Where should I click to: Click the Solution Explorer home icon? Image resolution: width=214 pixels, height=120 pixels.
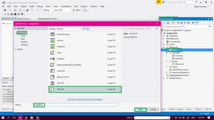click(x=168, y=23)
